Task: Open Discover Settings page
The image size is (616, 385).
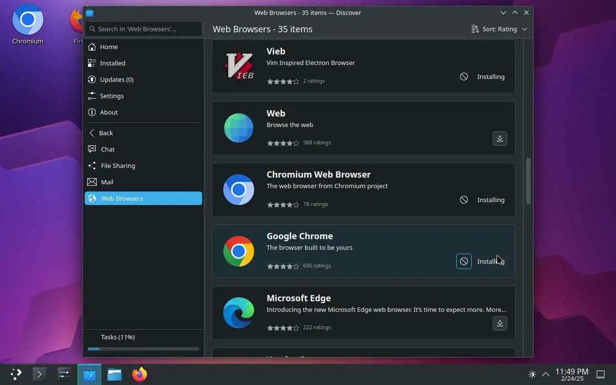Action: (x=143, y=96)
